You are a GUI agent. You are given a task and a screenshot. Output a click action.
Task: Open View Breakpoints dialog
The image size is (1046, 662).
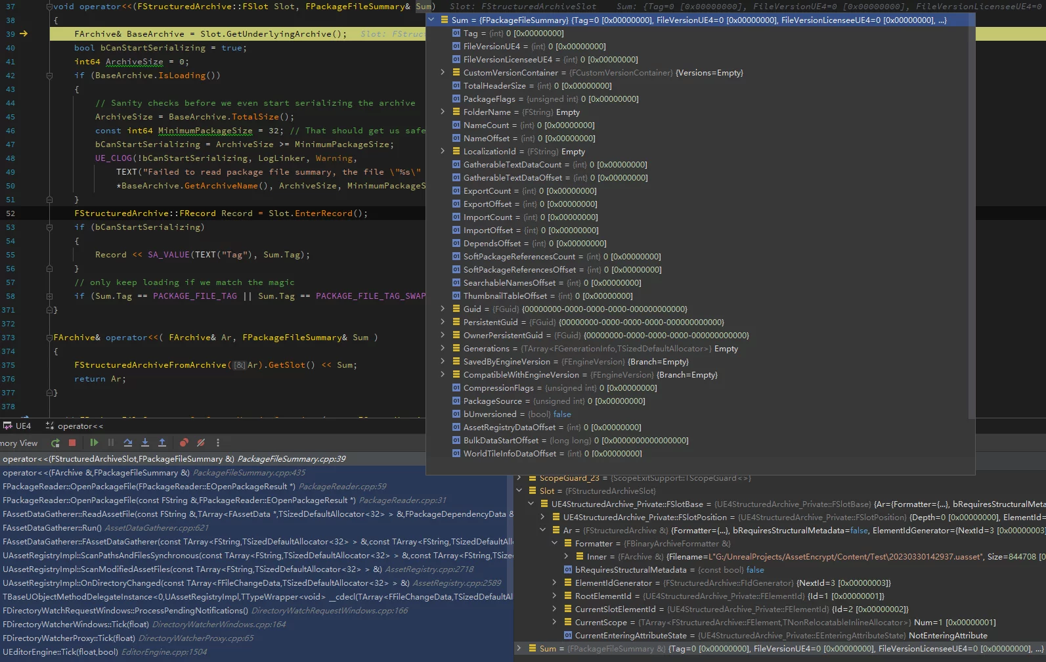[x=184, y=443]
